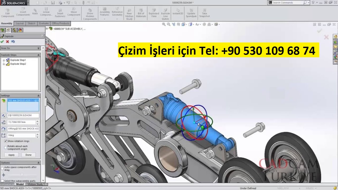Screen dimensions: 338x190
Task: Expand the How-To section
Action: pos(39,48)
